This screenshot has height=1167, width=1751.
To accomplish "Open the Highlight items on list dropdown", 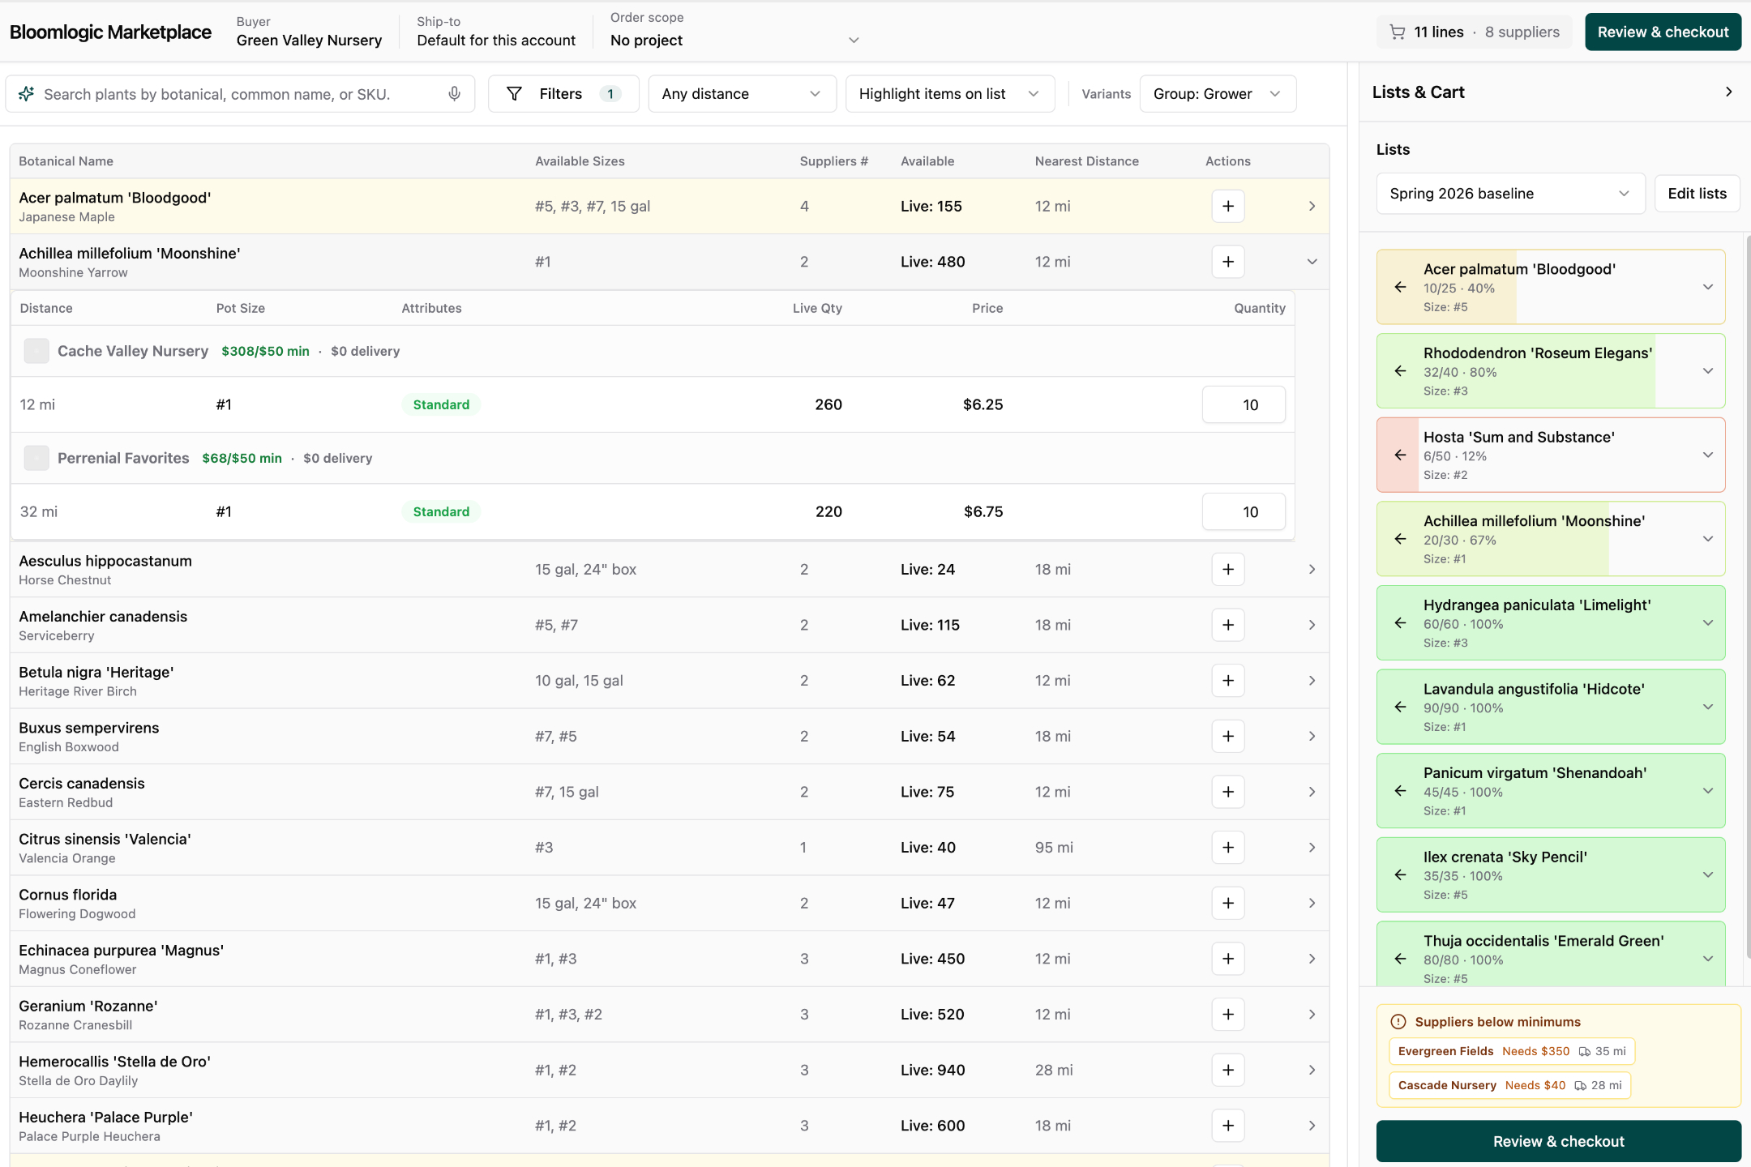I will 948,93.
